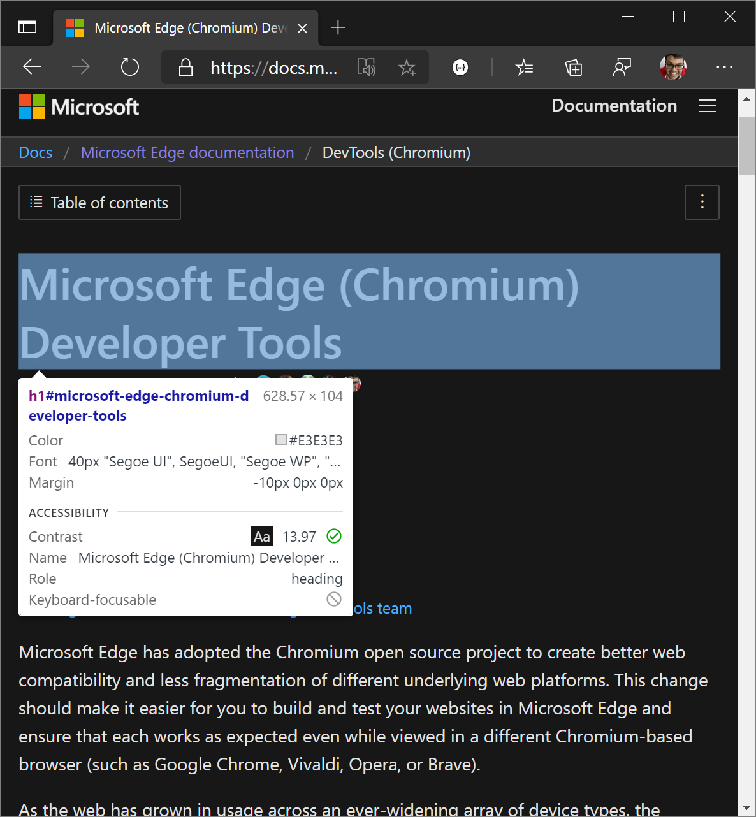Open the user profile avatar
This screenshot has height=817, width=756.
pos(673,67)
